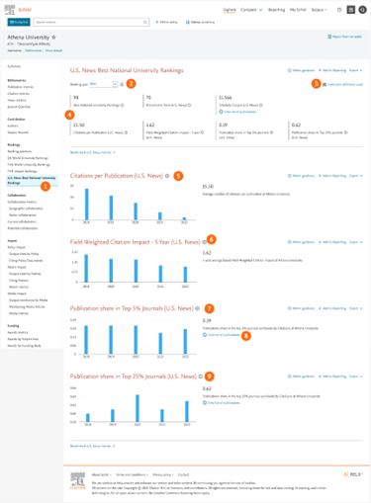Image resolution: width=371 pixels, height=503 pixels.
Task: Click the Athena University entity chip near search
Action: (200, 22)
